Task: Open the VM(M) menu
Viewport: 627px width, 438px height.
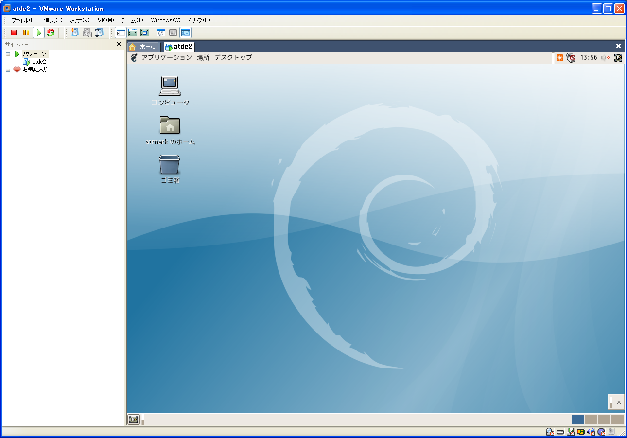Action: pos(105,20)
